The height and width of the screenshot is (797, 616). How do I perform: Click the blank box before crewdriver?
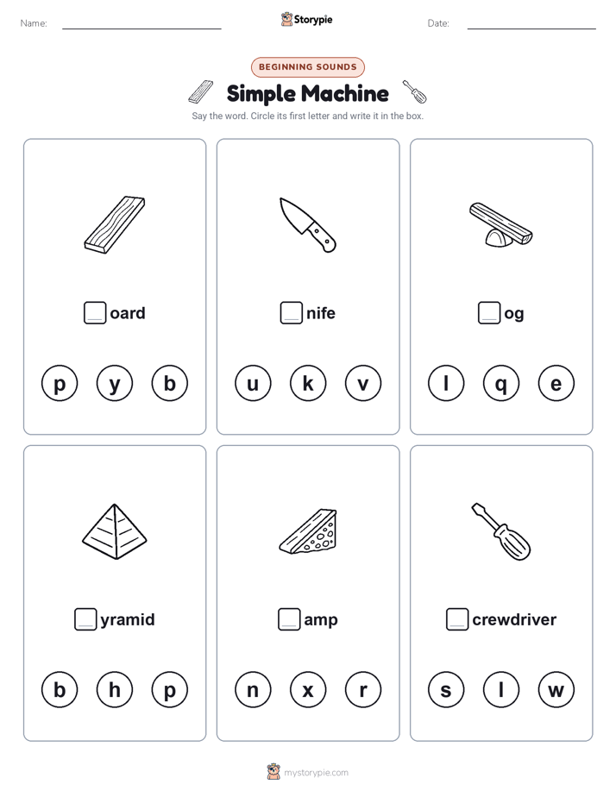[x=457, y=619]
